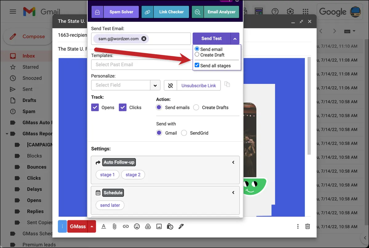Open the Replies label
Viewport: 369px width, 248px height.
click(35, 211)
